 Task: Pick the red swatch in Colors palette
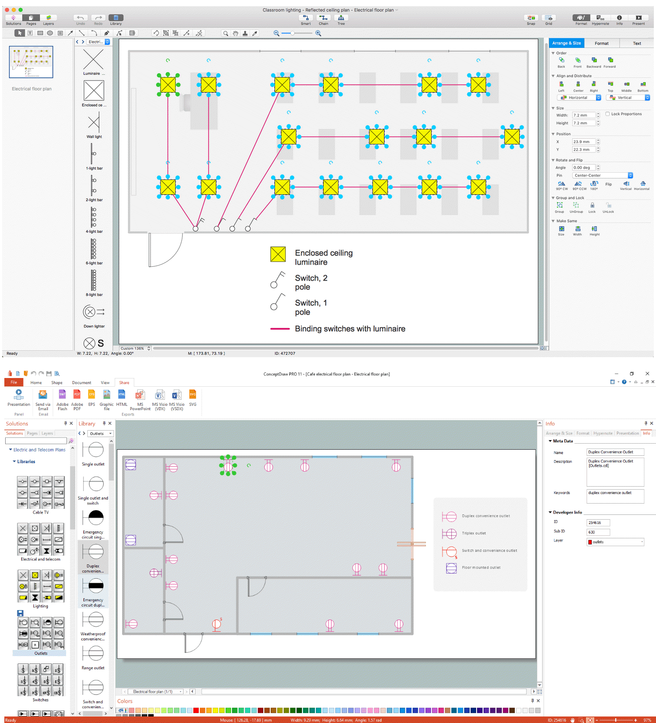[196, 710]
